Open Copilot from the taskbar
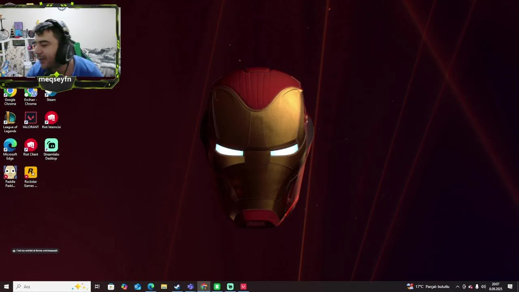Screen dimensions: 519x292 [x=124, y=287]
